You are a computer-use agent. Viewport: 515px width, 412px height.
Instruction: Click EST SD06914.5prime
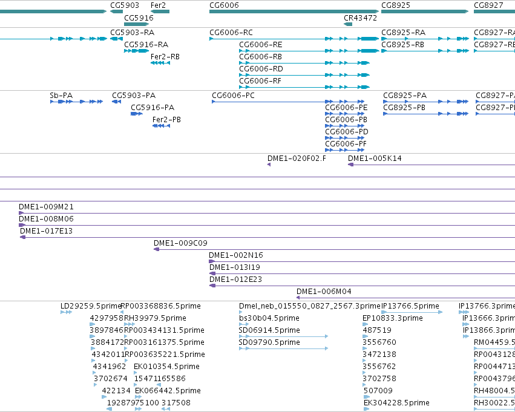coord(283,337)
